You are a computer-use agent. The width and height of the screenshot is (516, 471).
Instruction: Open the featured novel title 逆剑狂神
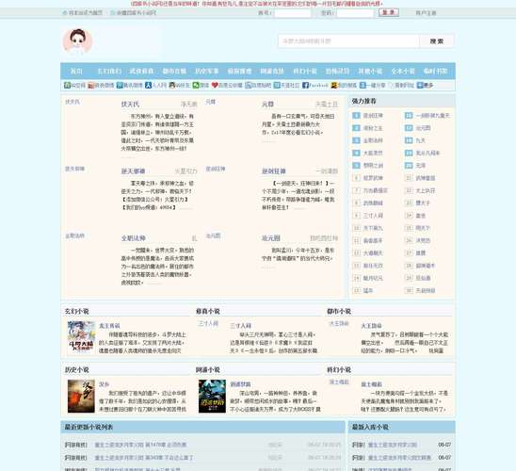tap(273, 171)
